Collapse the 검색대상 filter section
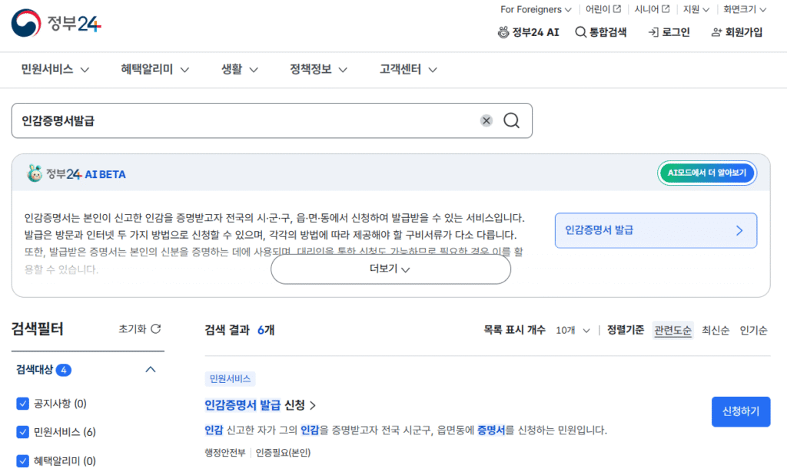Screen dimensions: 787x475 coord(150,370)
